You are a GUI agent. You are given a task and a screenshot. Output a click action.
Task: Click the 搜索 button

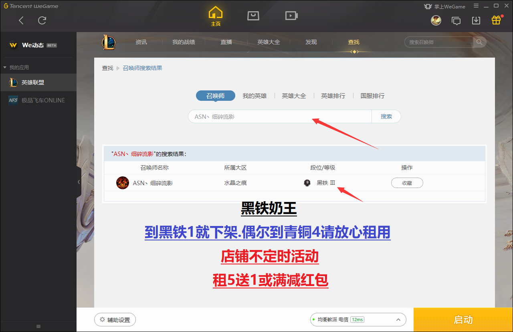pos(386,116)
